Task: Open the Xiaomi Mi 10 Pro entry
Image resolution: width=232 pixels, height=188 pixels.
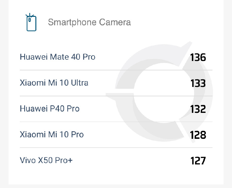Action: [51, 134]
